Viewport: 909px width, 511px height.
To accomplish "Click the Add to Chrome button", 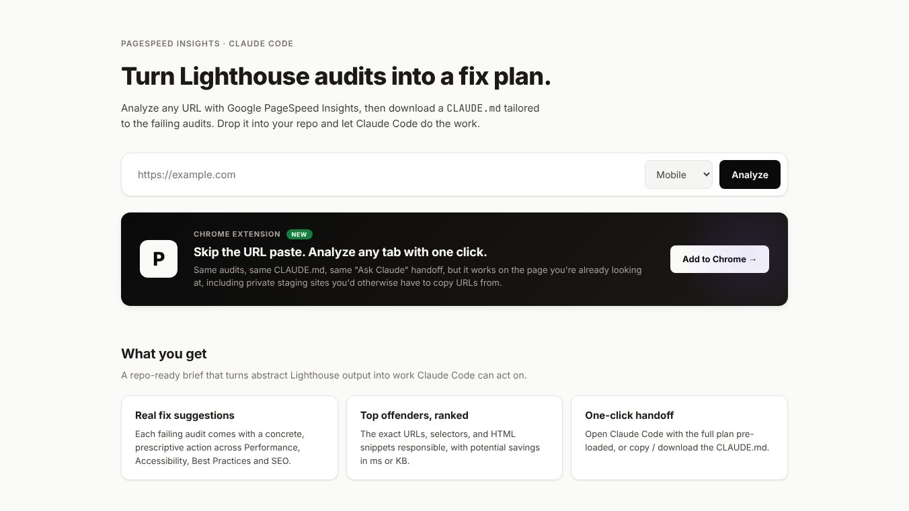I will click(x=719, y=259).
